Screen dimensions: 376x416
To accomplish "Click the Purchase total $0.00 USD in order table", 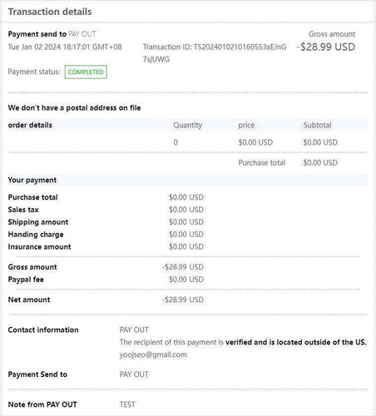I will (x=320, y=163).
